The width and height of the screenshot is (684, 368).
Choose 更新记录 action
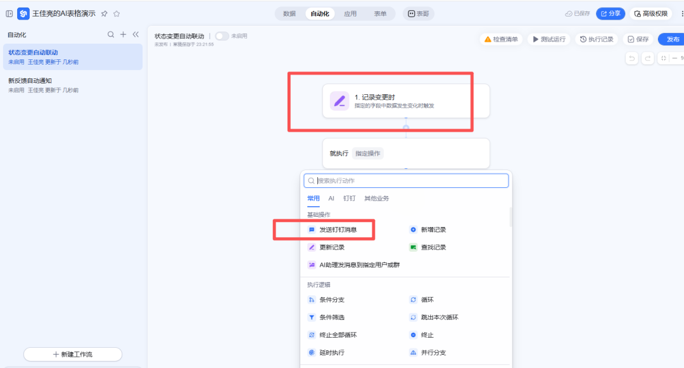(326, 247)
